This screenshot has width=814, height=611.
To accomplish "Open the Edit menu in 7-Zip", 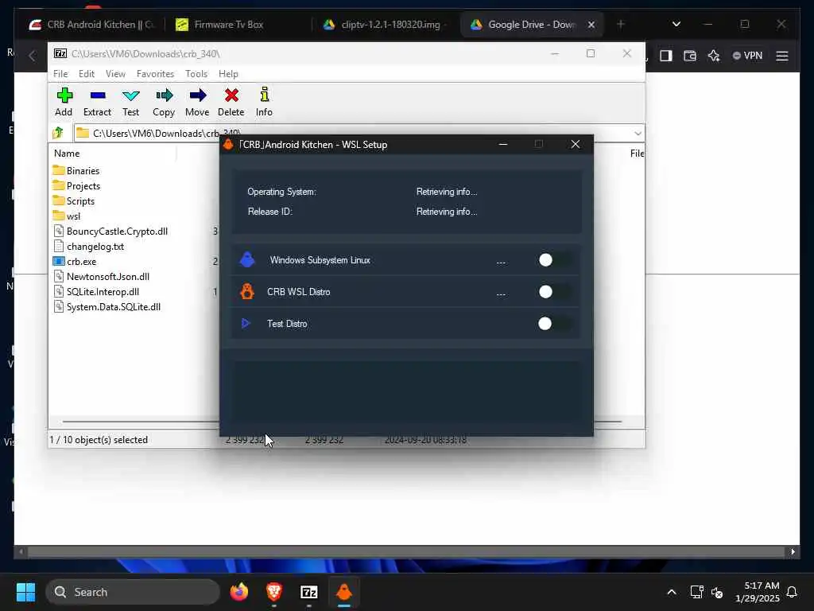I will 86,74.
